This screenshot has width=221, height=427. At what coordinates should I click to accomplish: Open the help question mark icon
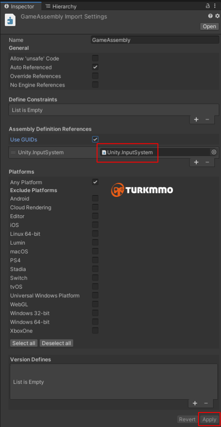pyautogui.click(x=210, y=16)
